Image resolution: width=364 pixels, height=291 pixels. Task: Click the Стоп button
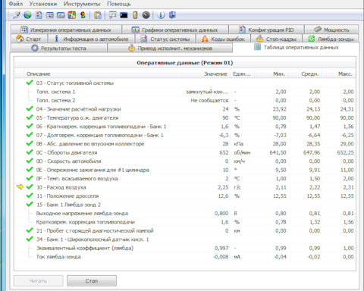[92, 280]
